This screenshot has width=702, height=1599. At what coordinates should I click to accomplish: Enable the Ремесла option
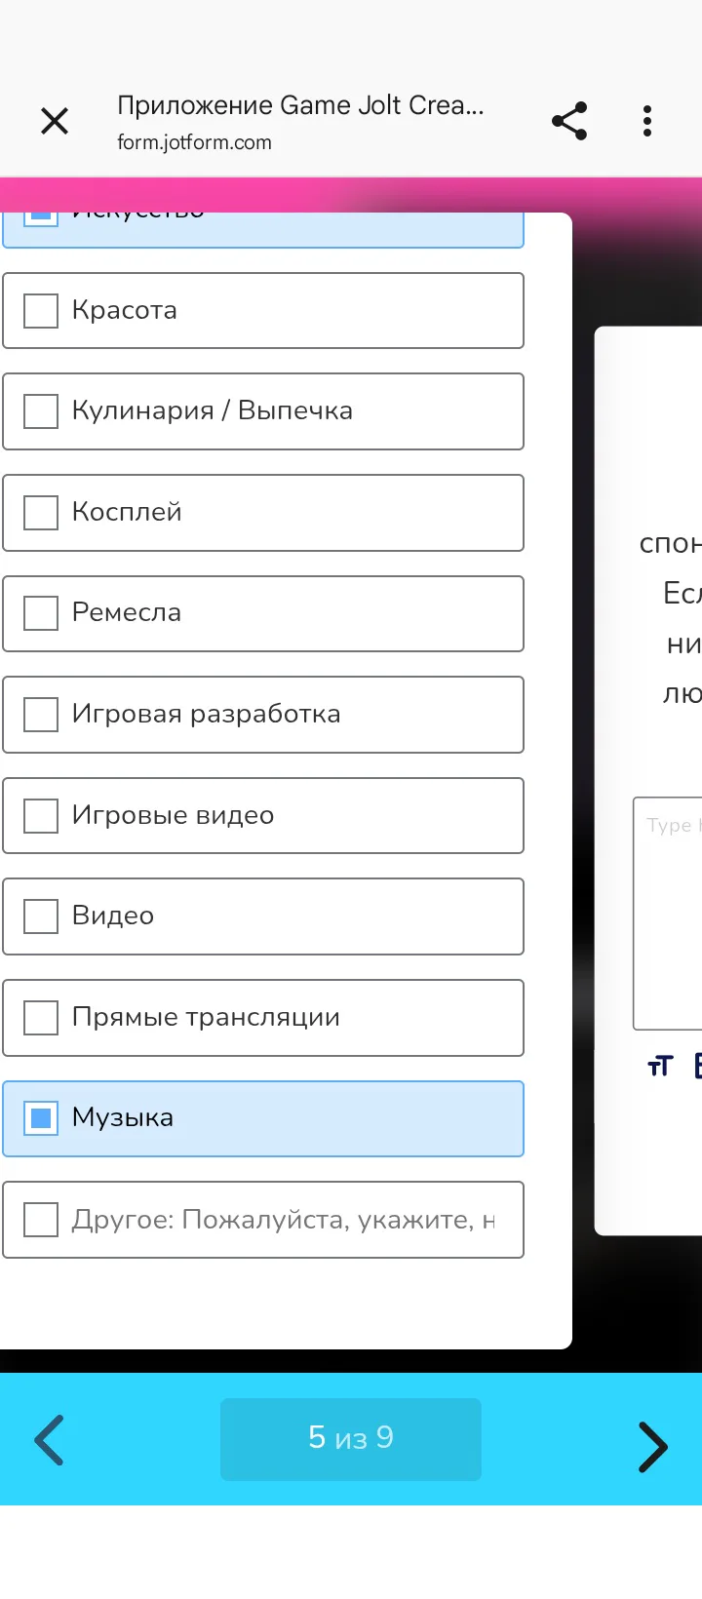click(x=41, y=613)
